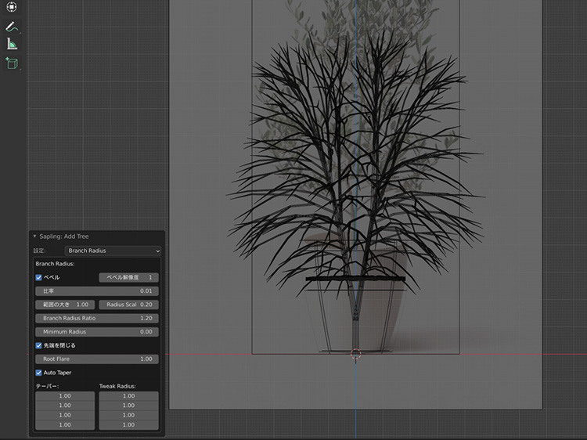Click the first Tweak Radius value

tap(128, 396)
